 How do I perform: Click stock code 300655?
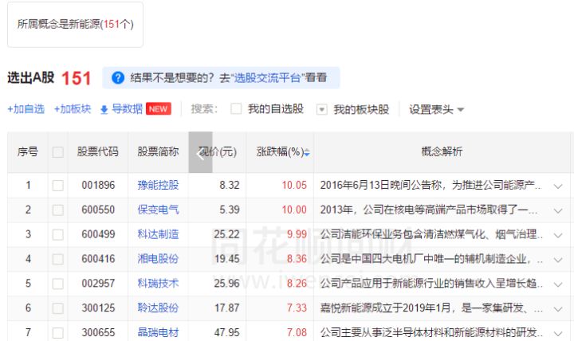coord(98,332)
